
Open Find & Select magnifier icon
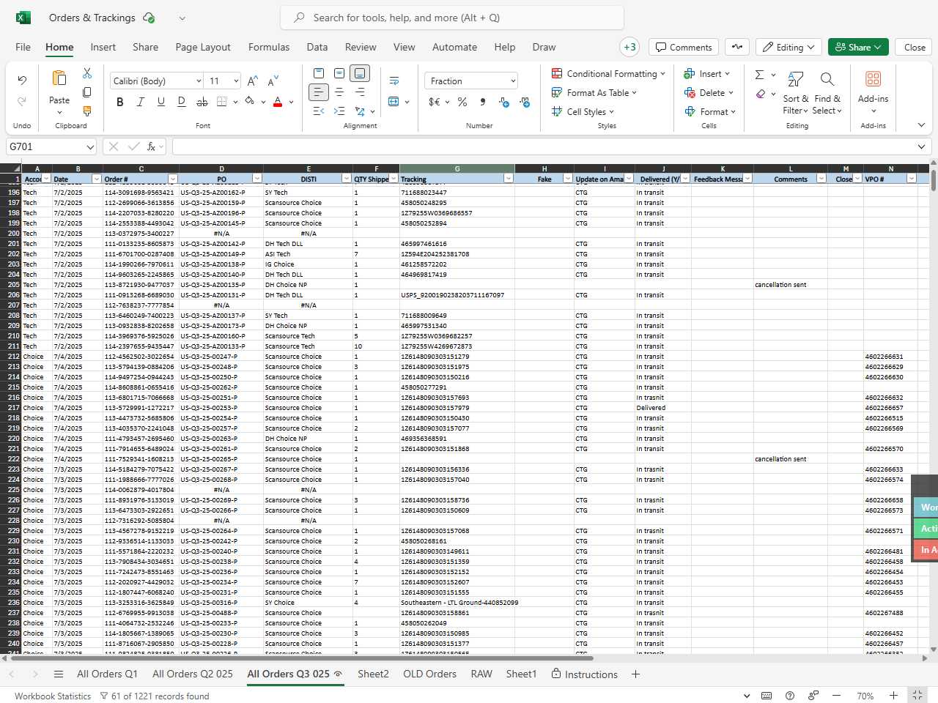pyautogui.click(x=827, y=79)
